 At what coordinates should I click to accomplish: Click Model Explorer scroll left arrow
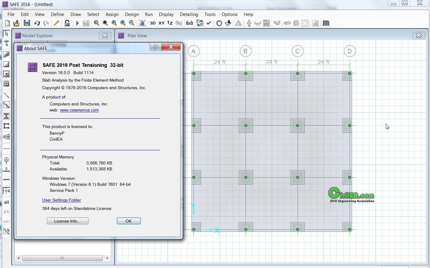[x=19, y=258]
